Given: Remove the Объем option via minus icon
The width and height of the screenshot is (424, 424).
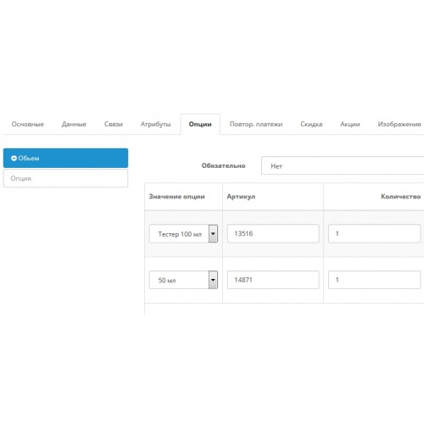Looking at the screenshot, I should point(14,159).
